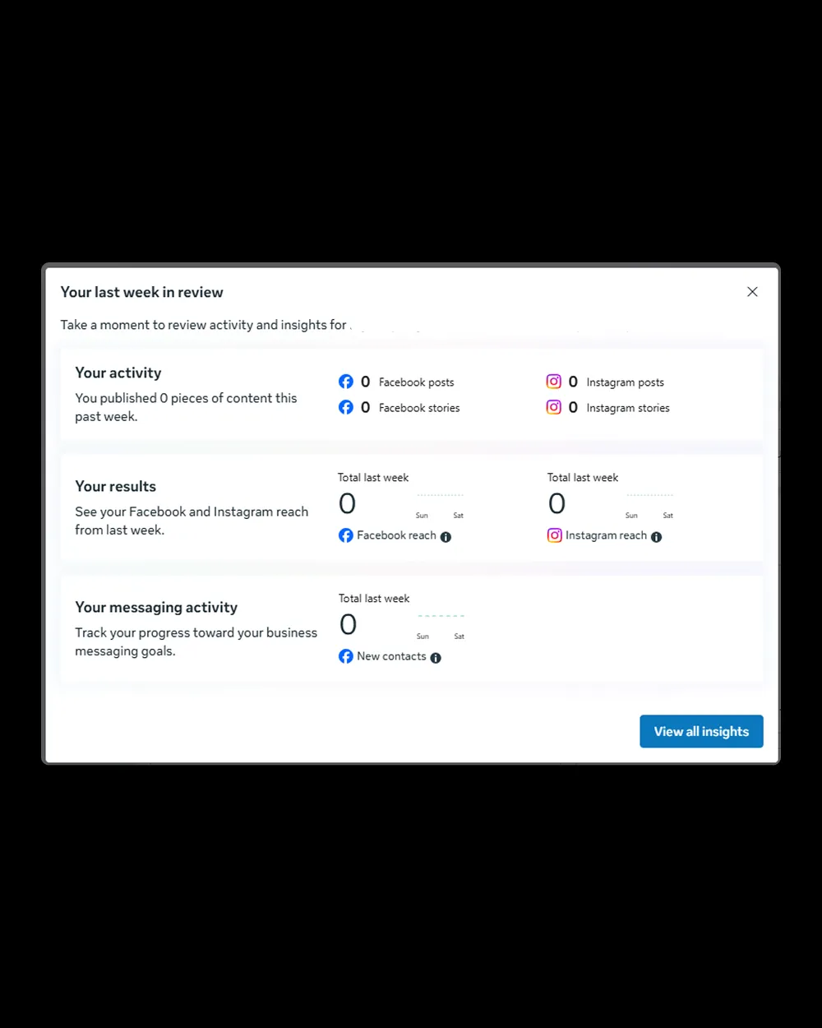Select the Instagram icon next to Instagram reach
This screenshot has width=822, height=1028.
555,535
